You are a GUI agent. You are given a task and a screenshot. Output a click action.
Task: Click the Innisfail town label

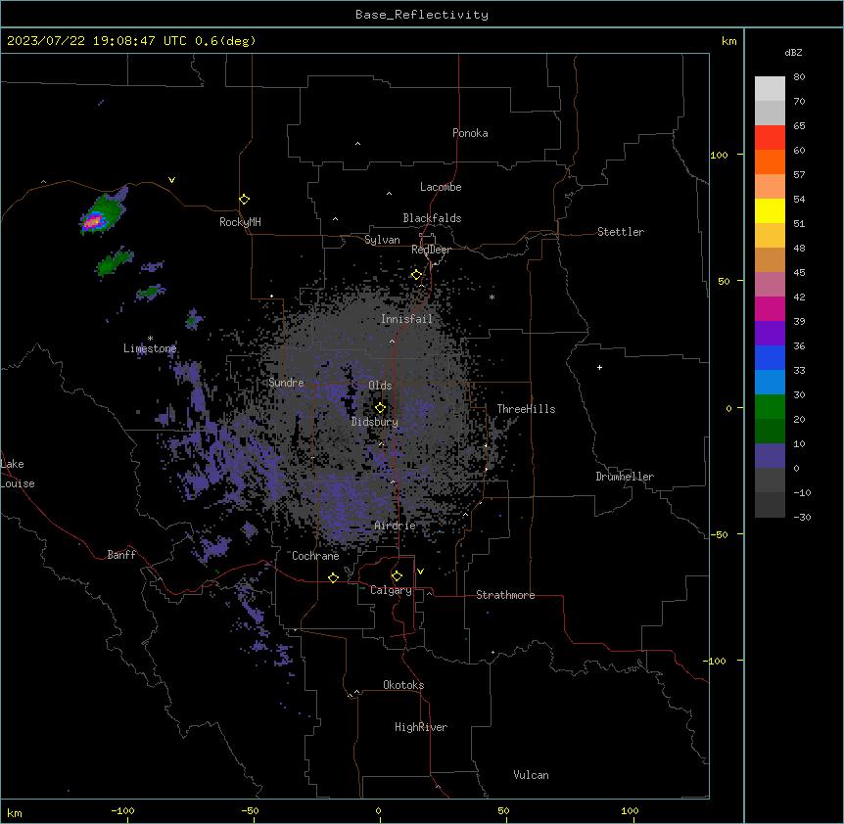[x=407, y=319]
